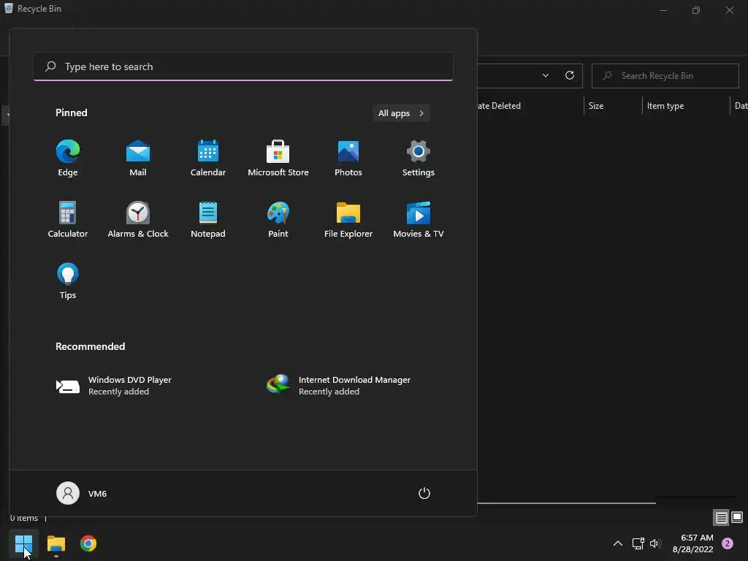The height and width of the screenshot is (561, 748).
Task: Open Notepad from Start menu
Action: pos(208,220)
